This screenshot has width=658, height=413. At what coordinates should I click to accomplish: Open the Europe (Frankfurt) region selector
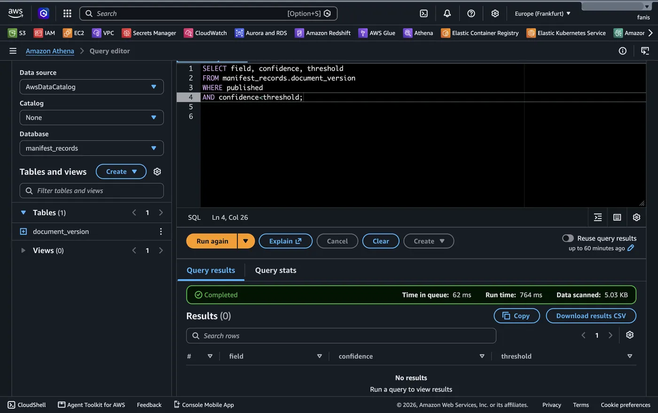[542, 14]
